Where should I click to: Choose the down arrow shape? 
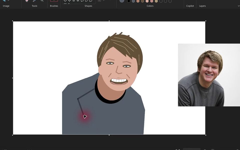pos(65,1)
